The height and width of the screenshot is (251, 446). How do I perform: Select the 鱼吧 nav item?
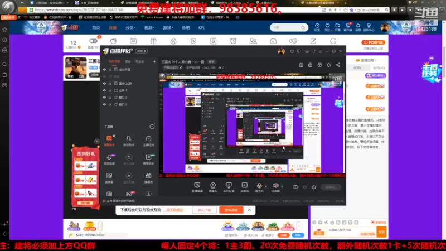(x=186, y=27)
